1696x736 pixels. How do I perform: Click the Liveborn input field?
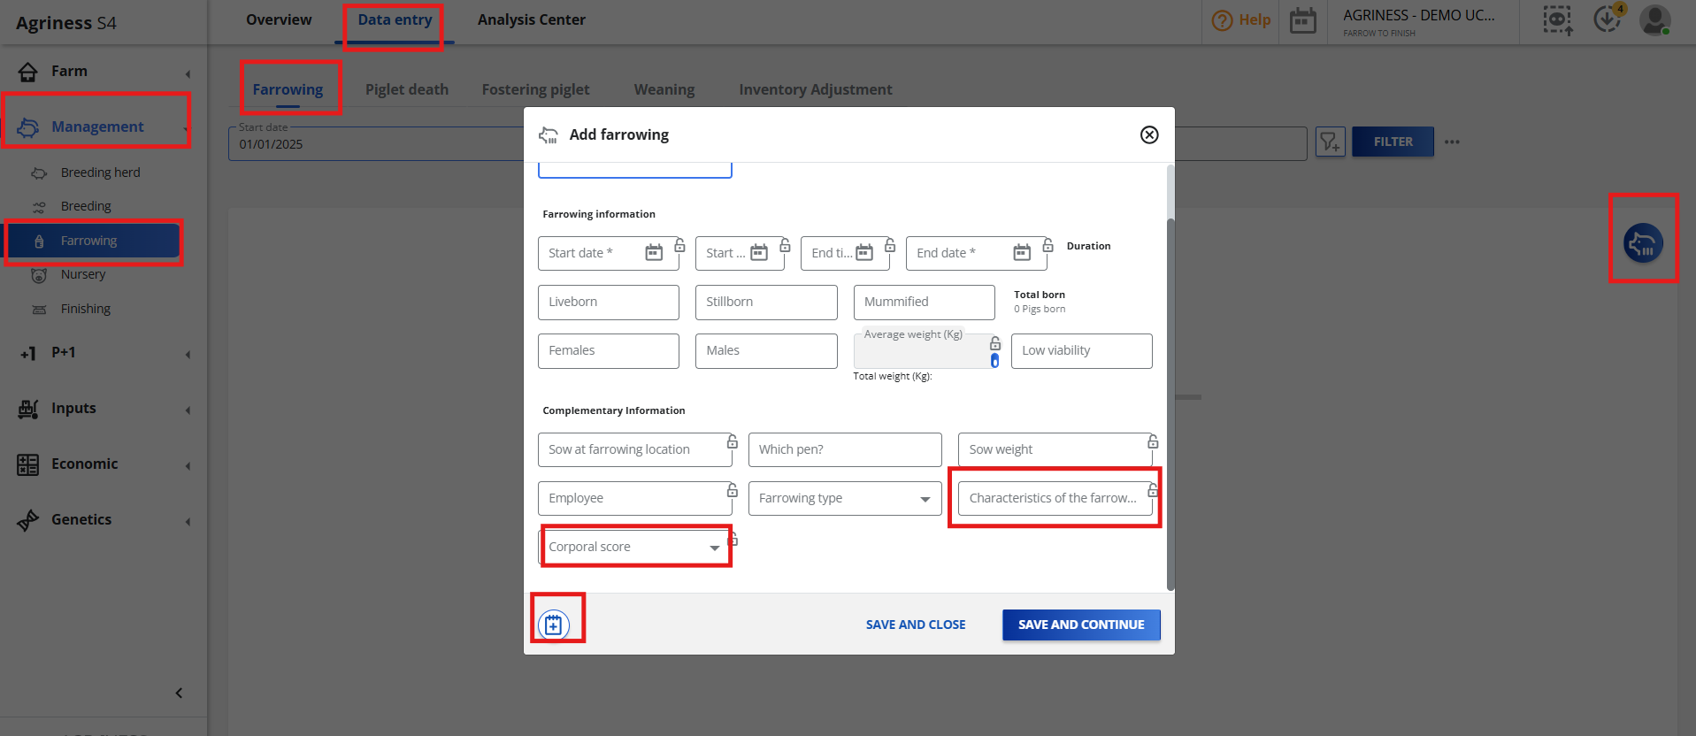click(609, 303)
